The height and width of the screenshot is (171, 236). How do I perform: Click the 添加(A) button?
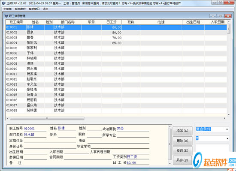182,131
